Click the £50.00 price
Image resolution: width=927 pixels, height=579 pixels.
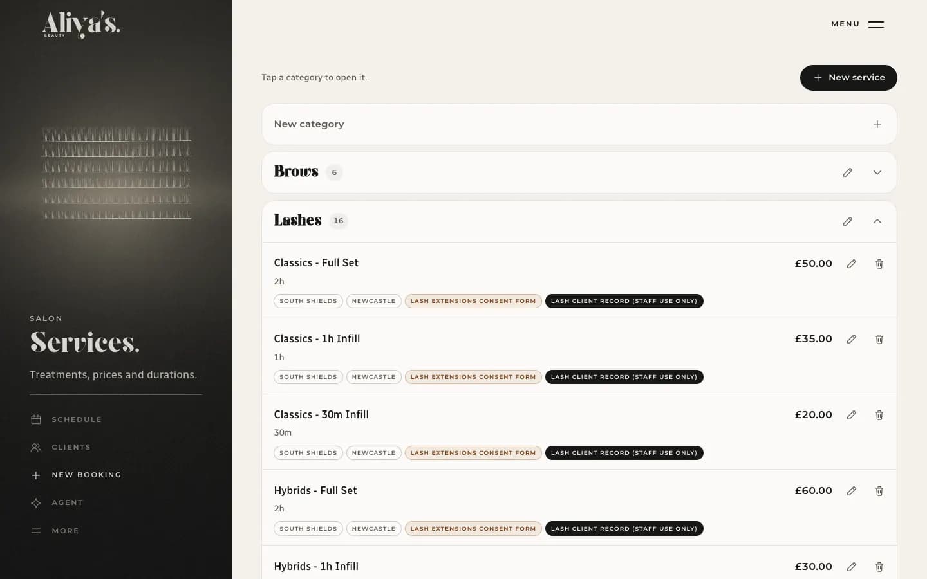click(x=814, y=264)
